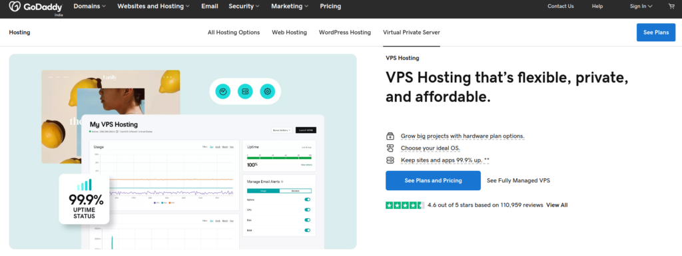The height and width of the screenshot is (256, 682).
Task: Expand the Security menu
Action: 244,7
